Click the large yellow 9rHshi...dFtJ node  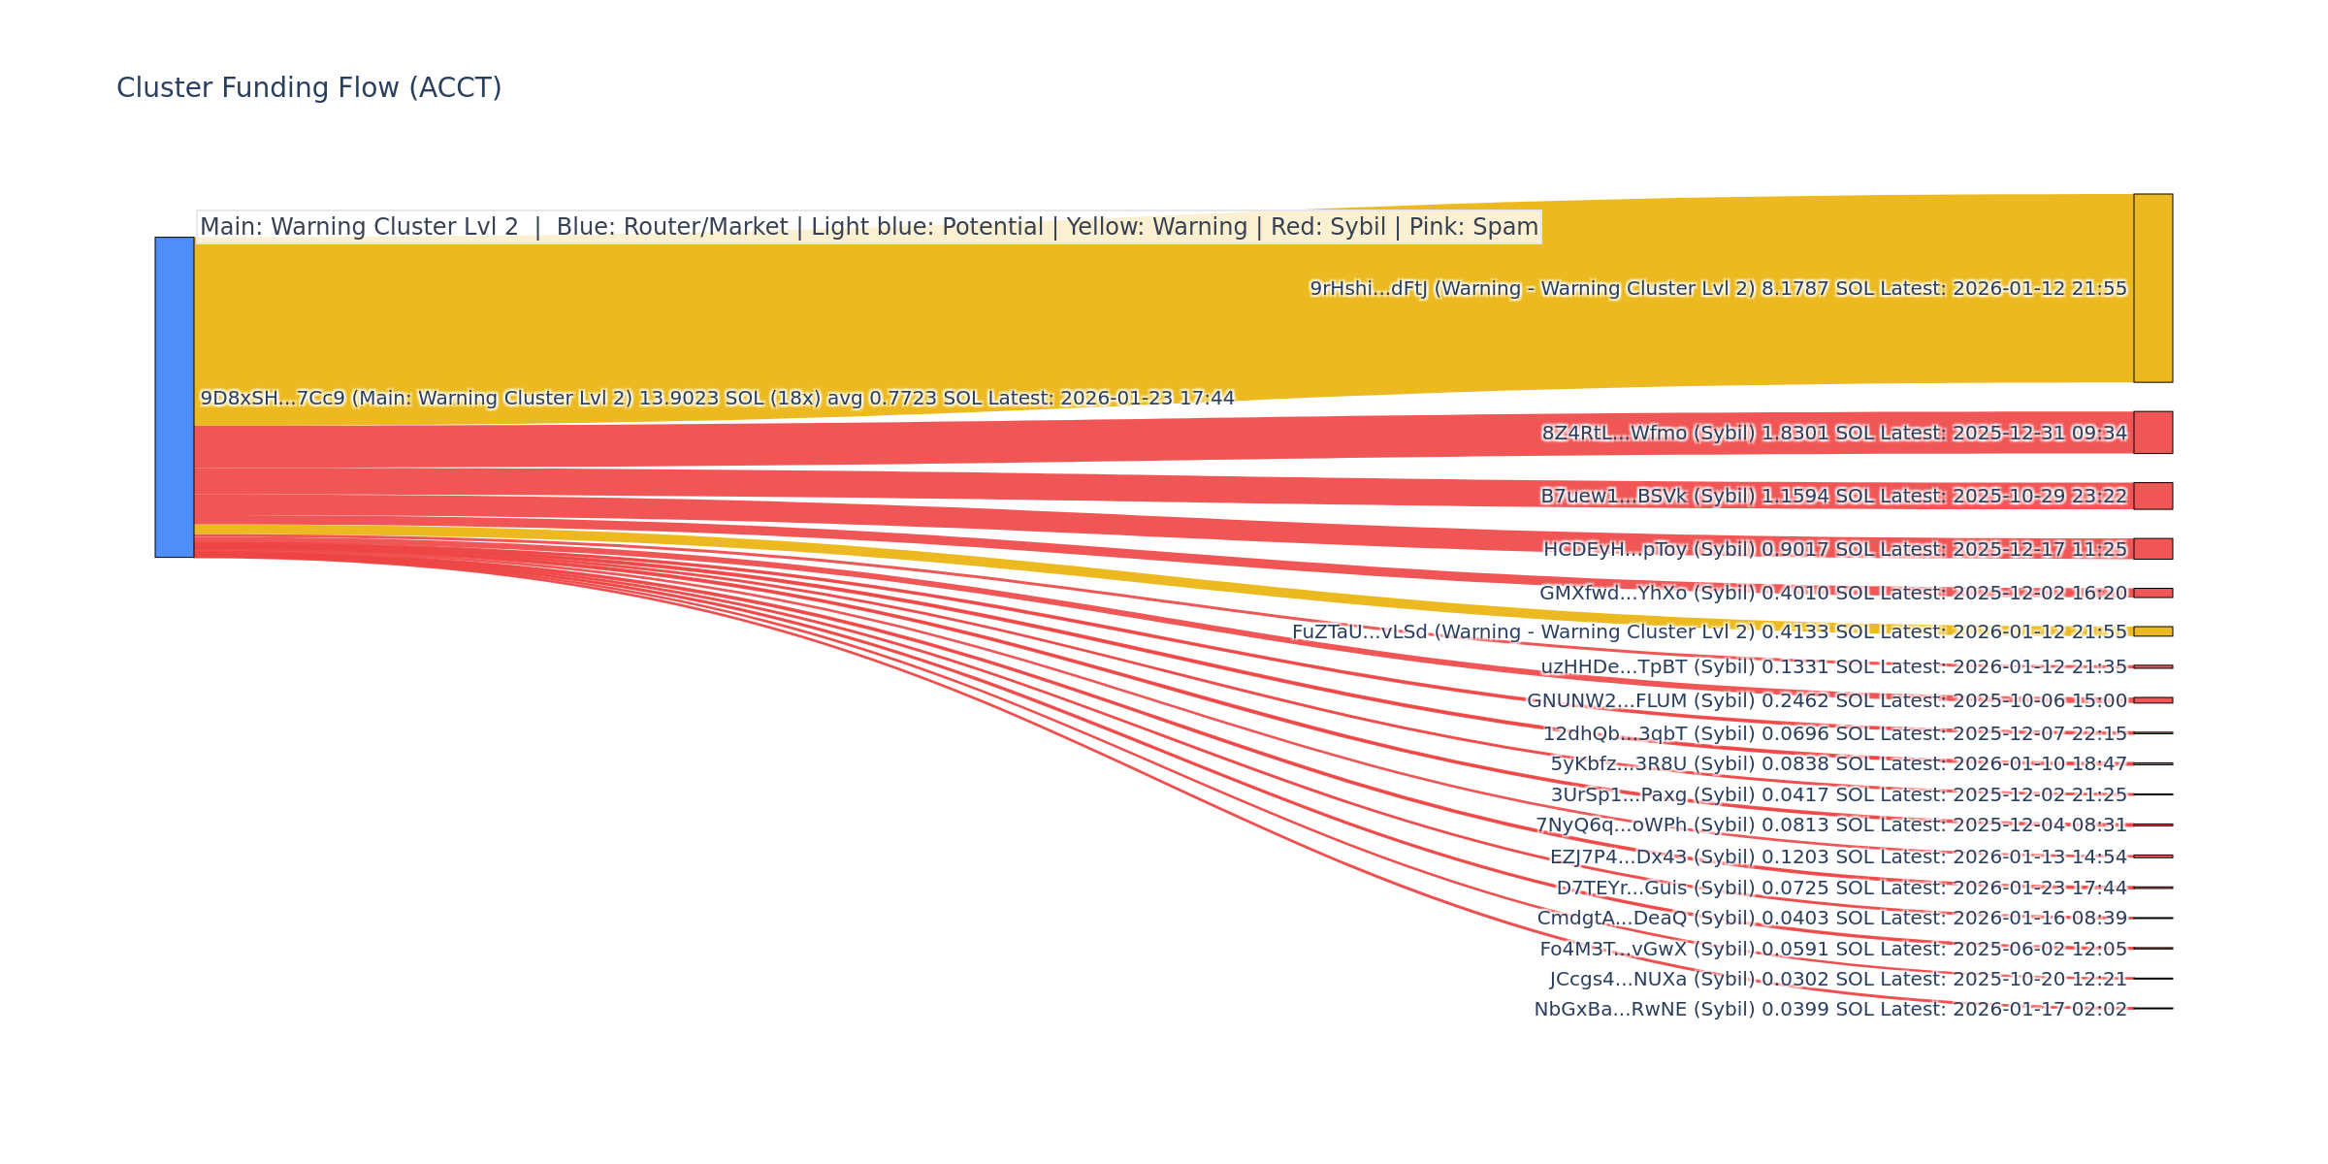2152,288
